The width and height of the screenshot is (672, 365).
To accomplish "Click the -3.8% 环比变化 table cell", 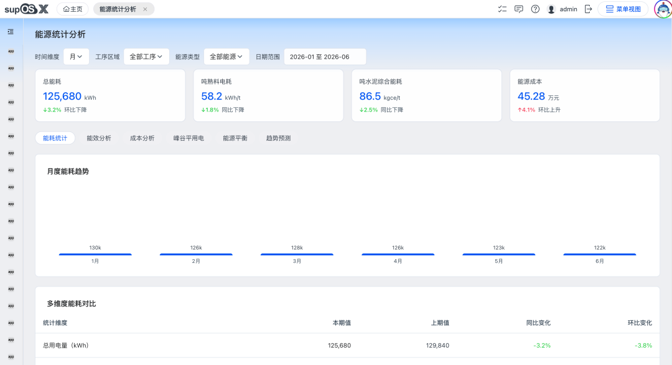I will pos(643,345).
